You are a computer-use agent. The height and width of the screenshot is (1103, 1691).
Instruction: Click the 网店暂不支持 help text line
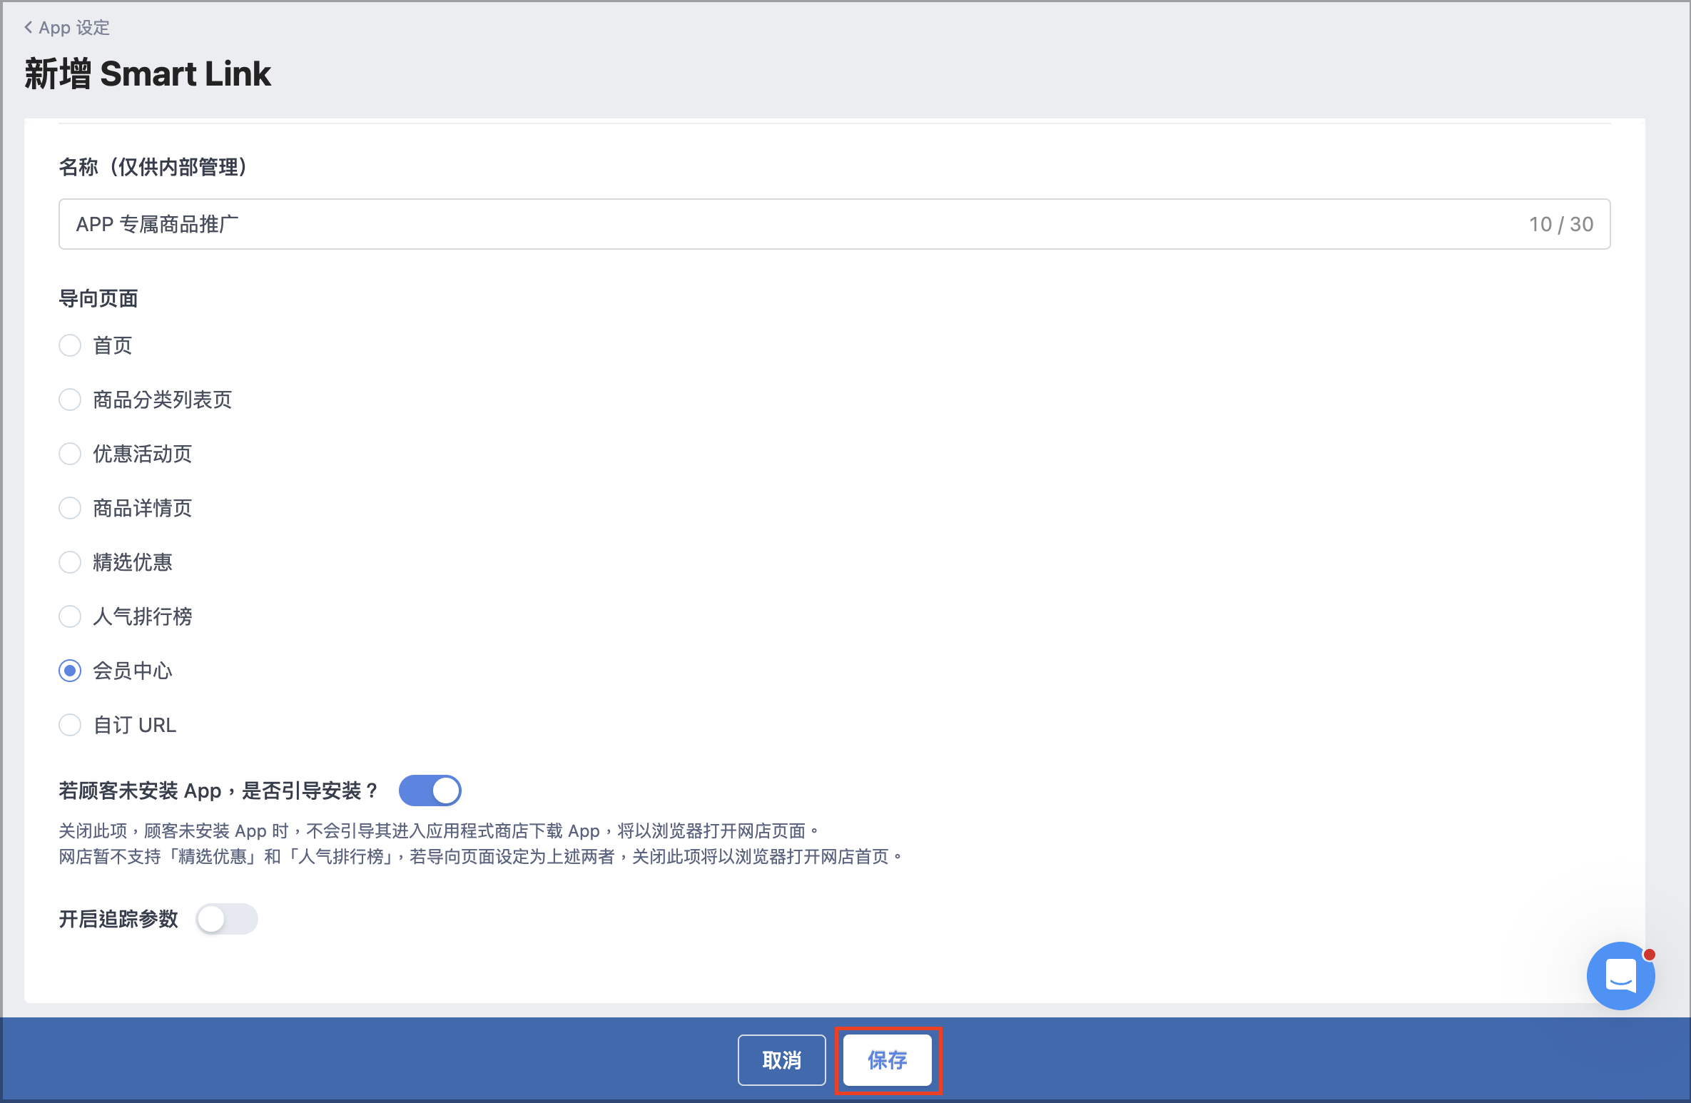click(x=480, y=857)
